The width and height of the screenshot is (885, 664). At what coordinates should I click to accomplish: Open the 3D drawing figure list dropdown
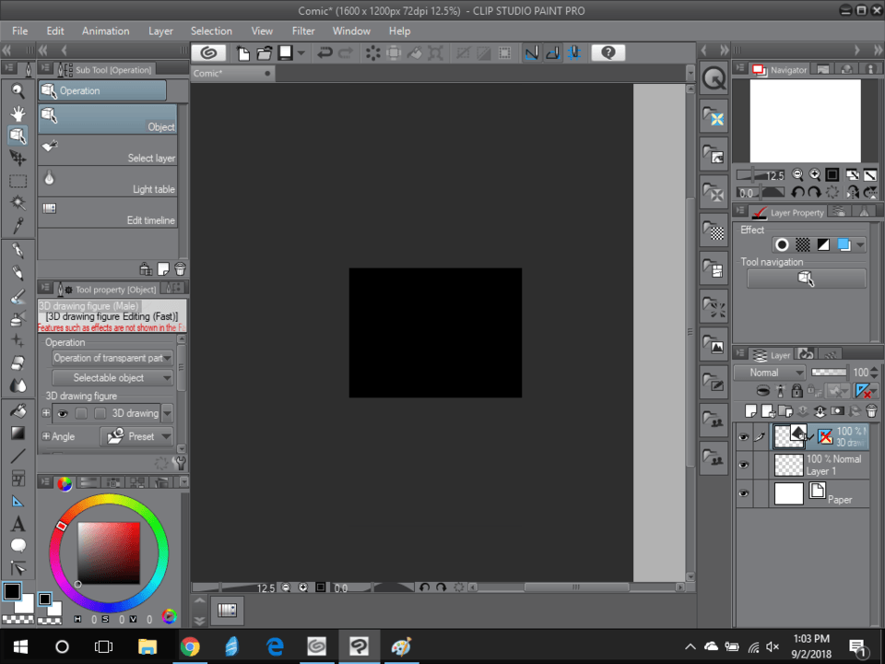pyautogui.click(x=167, y=413)
